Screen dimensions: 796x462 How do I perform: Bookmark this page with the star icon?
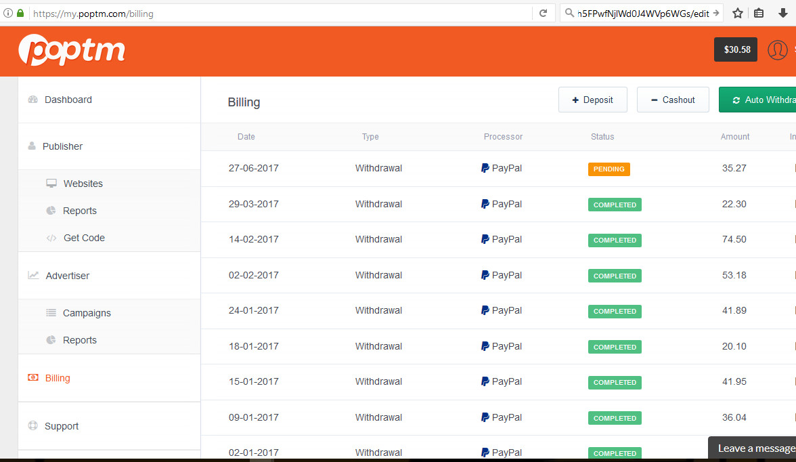(x=738, y=14)
